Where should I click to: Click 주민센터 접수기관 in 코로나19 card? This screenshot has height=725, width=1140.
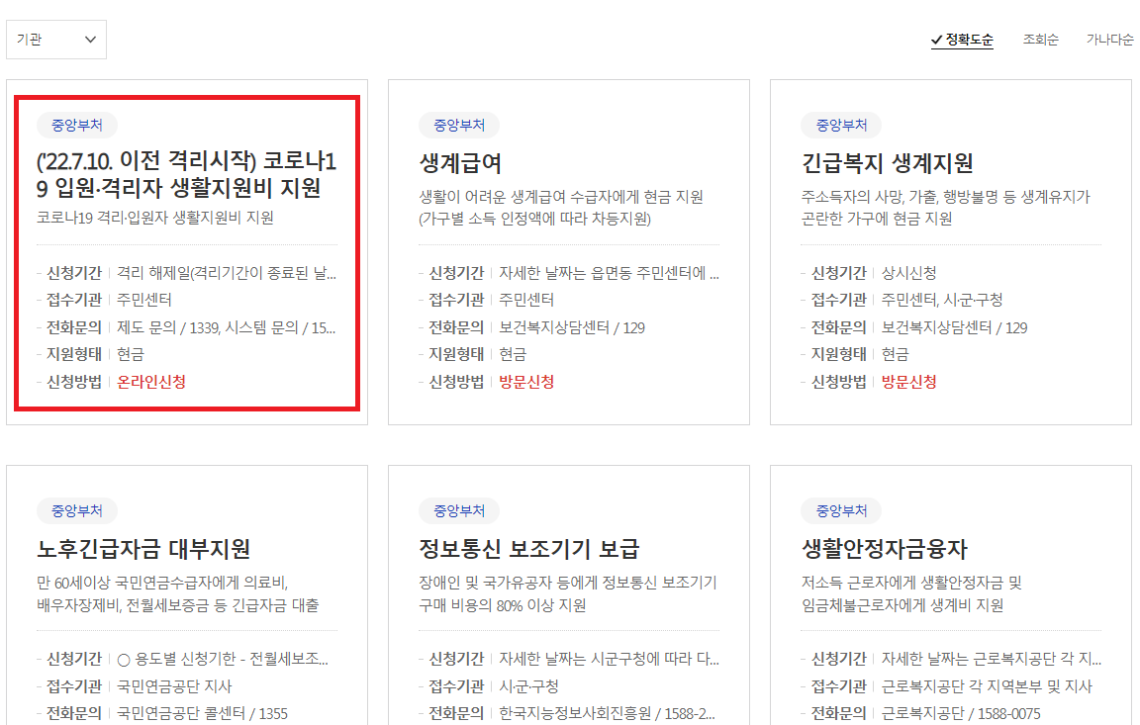[143, 300]
